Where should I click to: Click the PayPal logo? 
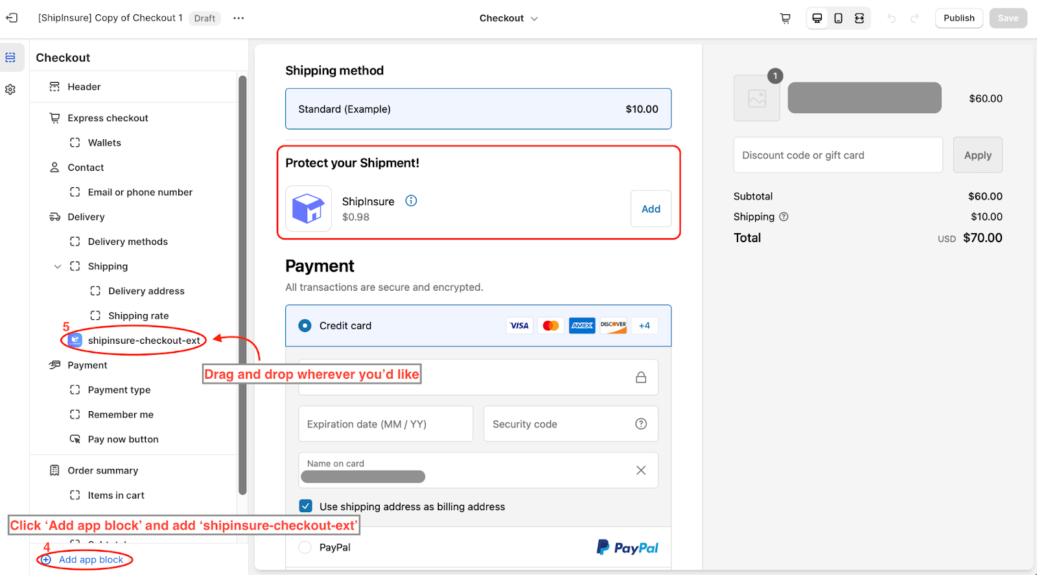(627, 548)
